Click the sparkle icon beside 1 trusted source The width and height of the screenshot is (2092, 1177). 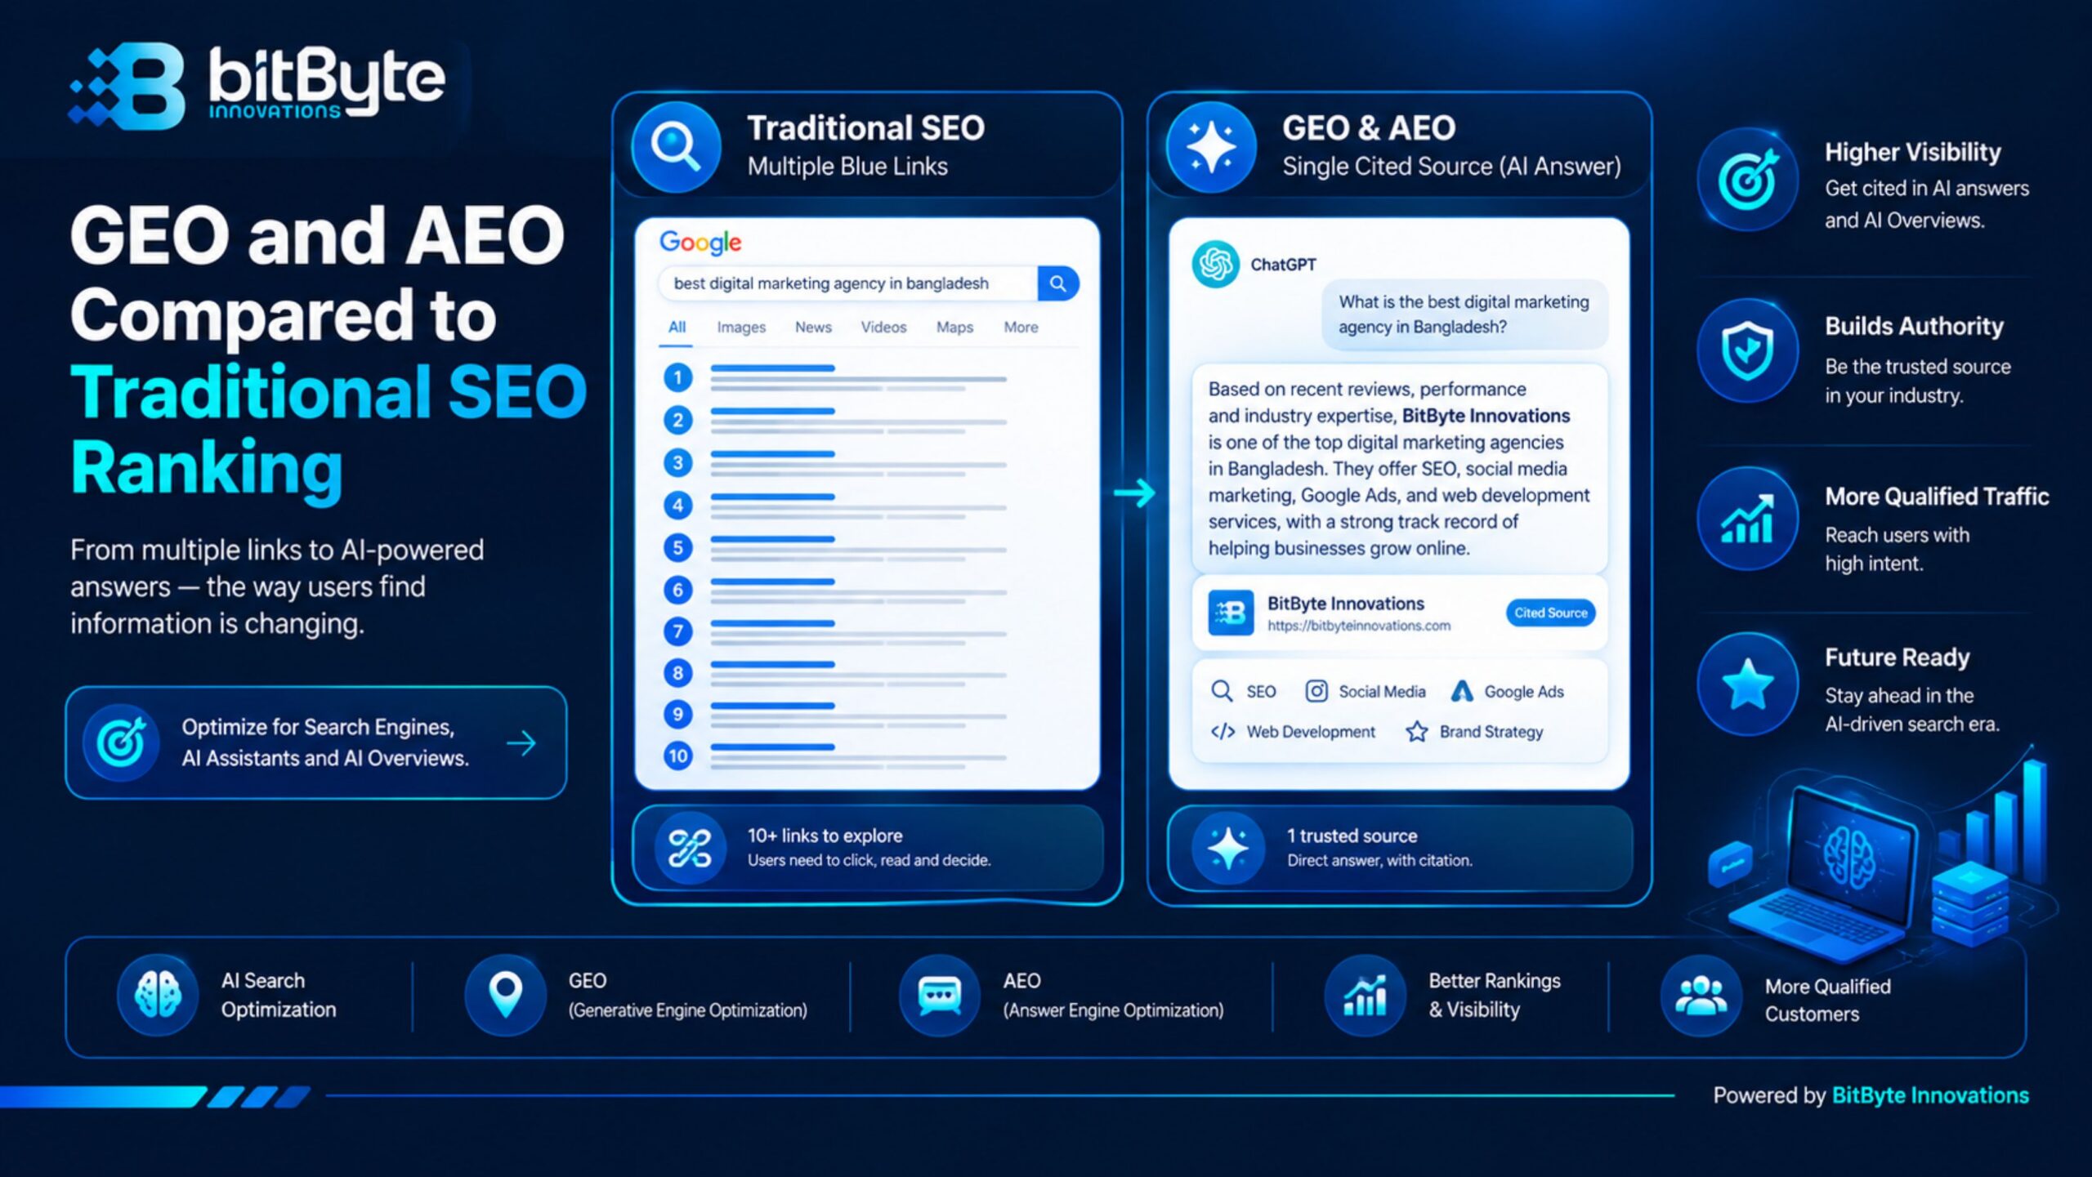(1227, 848)
